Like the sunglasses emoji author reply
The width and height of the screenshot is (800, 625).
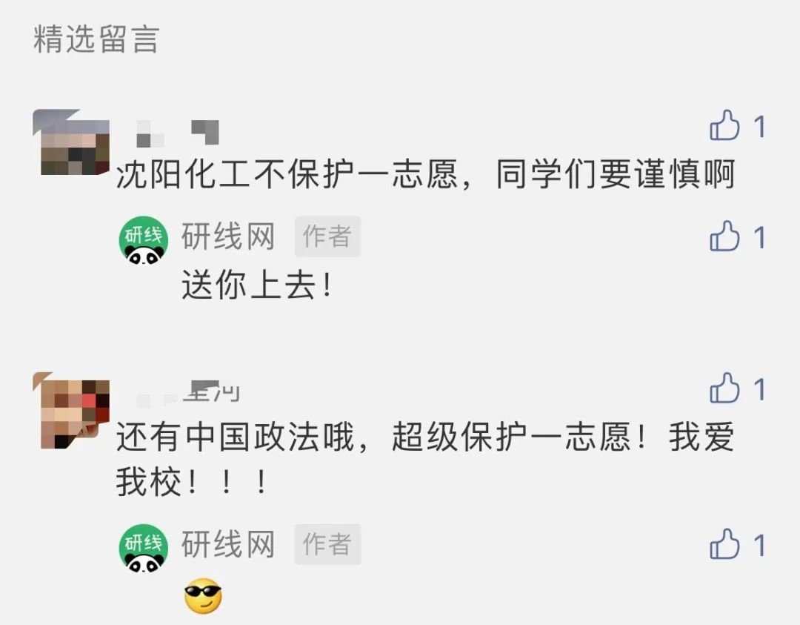(724, 543)
